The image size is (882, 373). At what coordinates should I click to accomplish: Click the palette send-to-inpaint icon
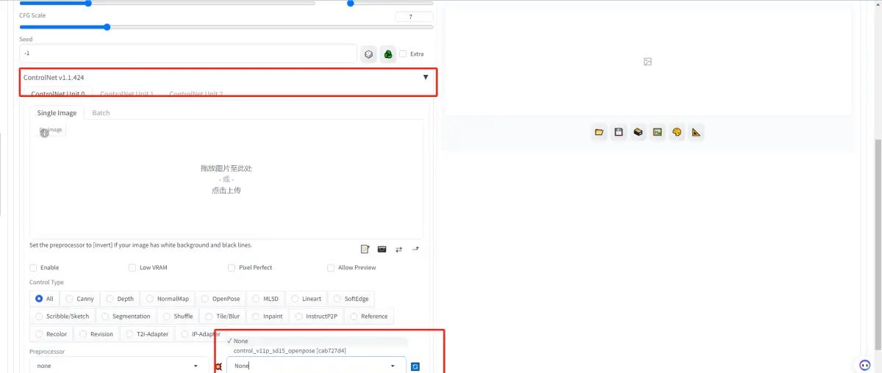click(677, 132)
